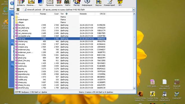Select the cavespider.png file

(61, 36)
